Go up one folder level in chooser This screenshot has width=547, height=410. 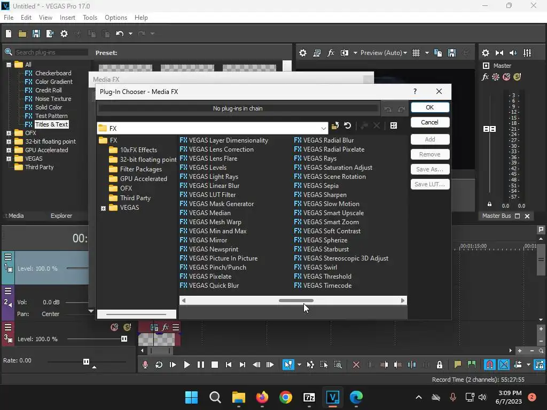pos(335,125)
